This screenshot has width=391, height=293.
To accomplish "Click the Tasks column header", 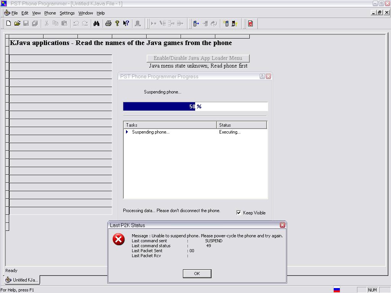I will 170,125.
